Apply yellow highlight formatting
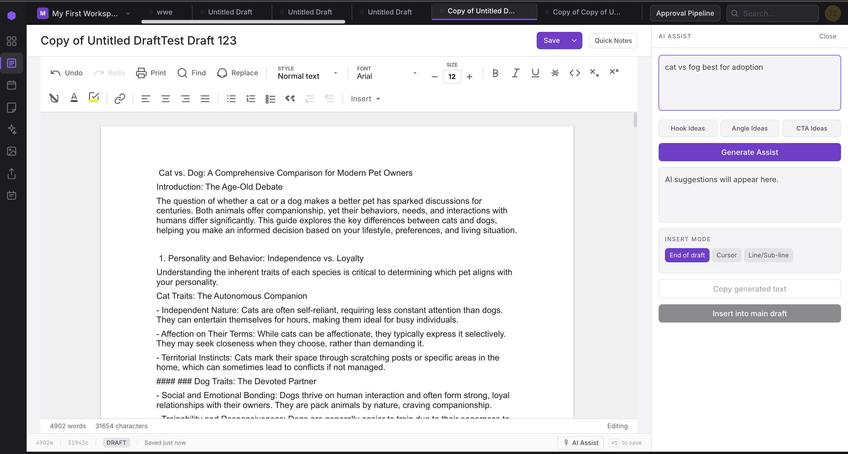 coord(94,98)
